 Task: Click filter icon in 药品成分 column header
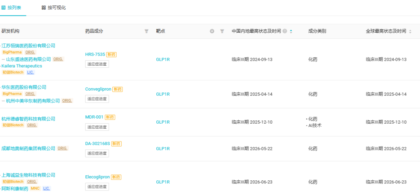tap(147, 31)
